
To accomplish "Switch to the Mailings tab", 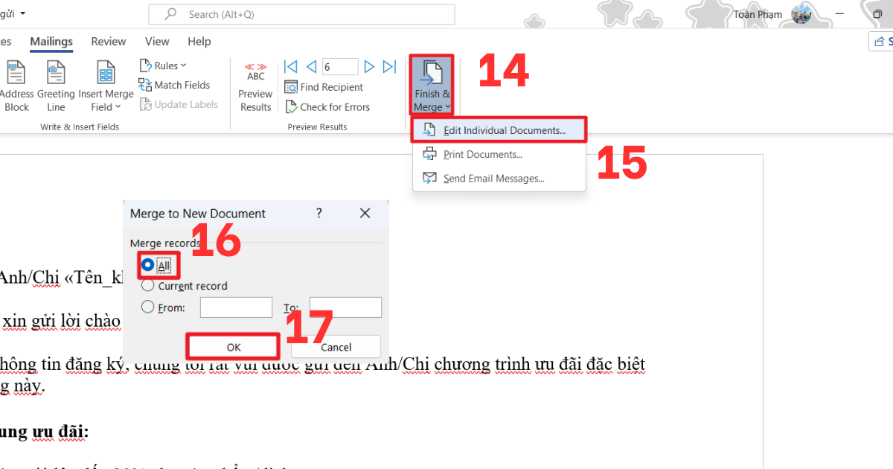I will coord(51,42).
